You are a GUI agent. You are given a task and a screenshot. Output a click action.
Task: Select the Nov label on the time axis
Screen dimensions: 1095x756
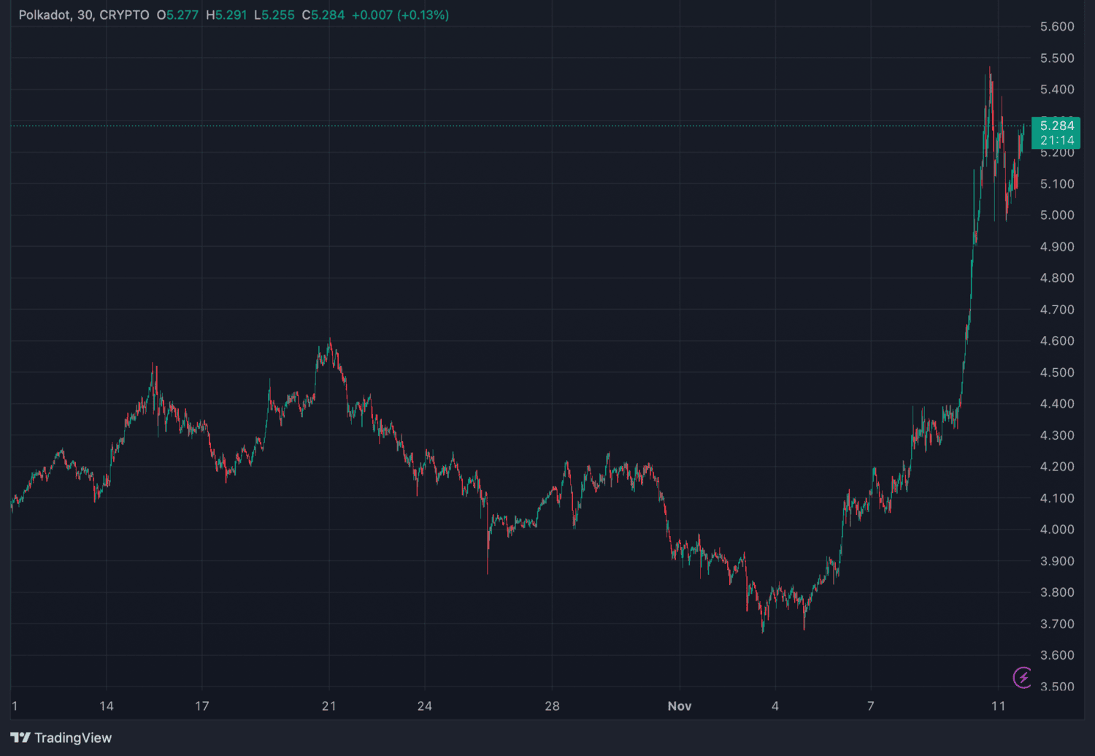coord(680,706)
